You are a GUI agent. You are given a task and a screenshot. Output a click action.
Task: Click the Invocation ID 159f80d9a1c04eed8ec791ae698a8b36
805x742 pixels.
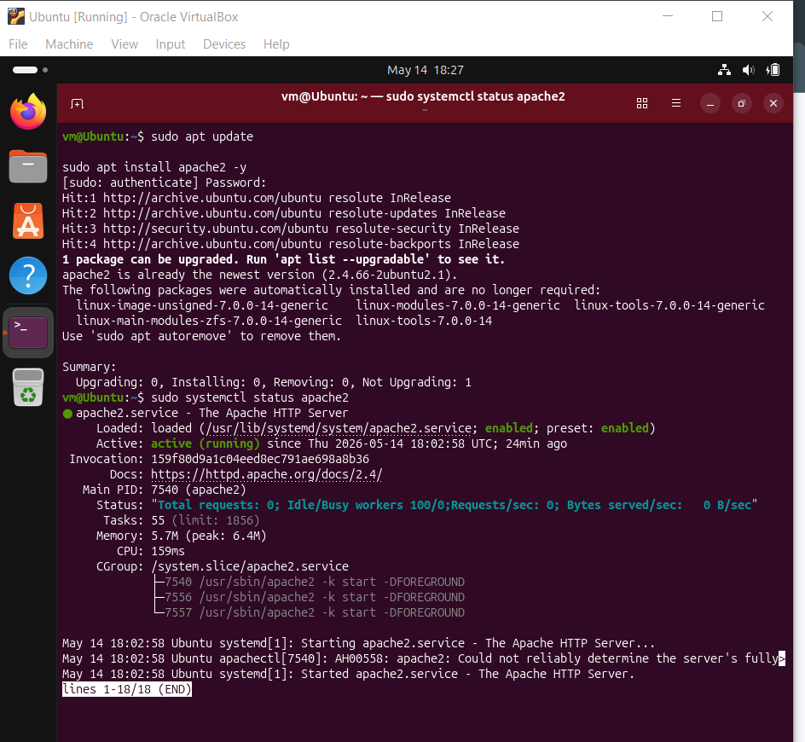pyautogui.click(x=260, y=459)
